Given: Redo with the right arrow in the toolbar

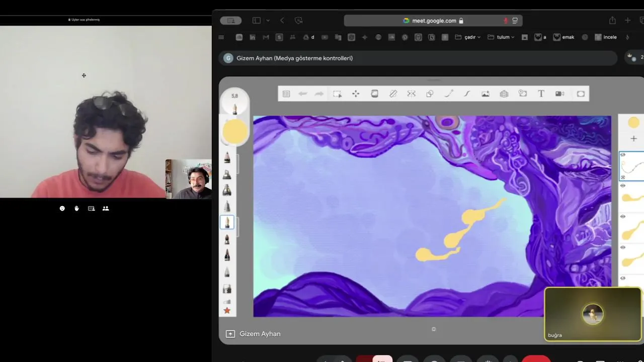Looking at the screenshot, I should pyautogui.click(x=319, y=94).
